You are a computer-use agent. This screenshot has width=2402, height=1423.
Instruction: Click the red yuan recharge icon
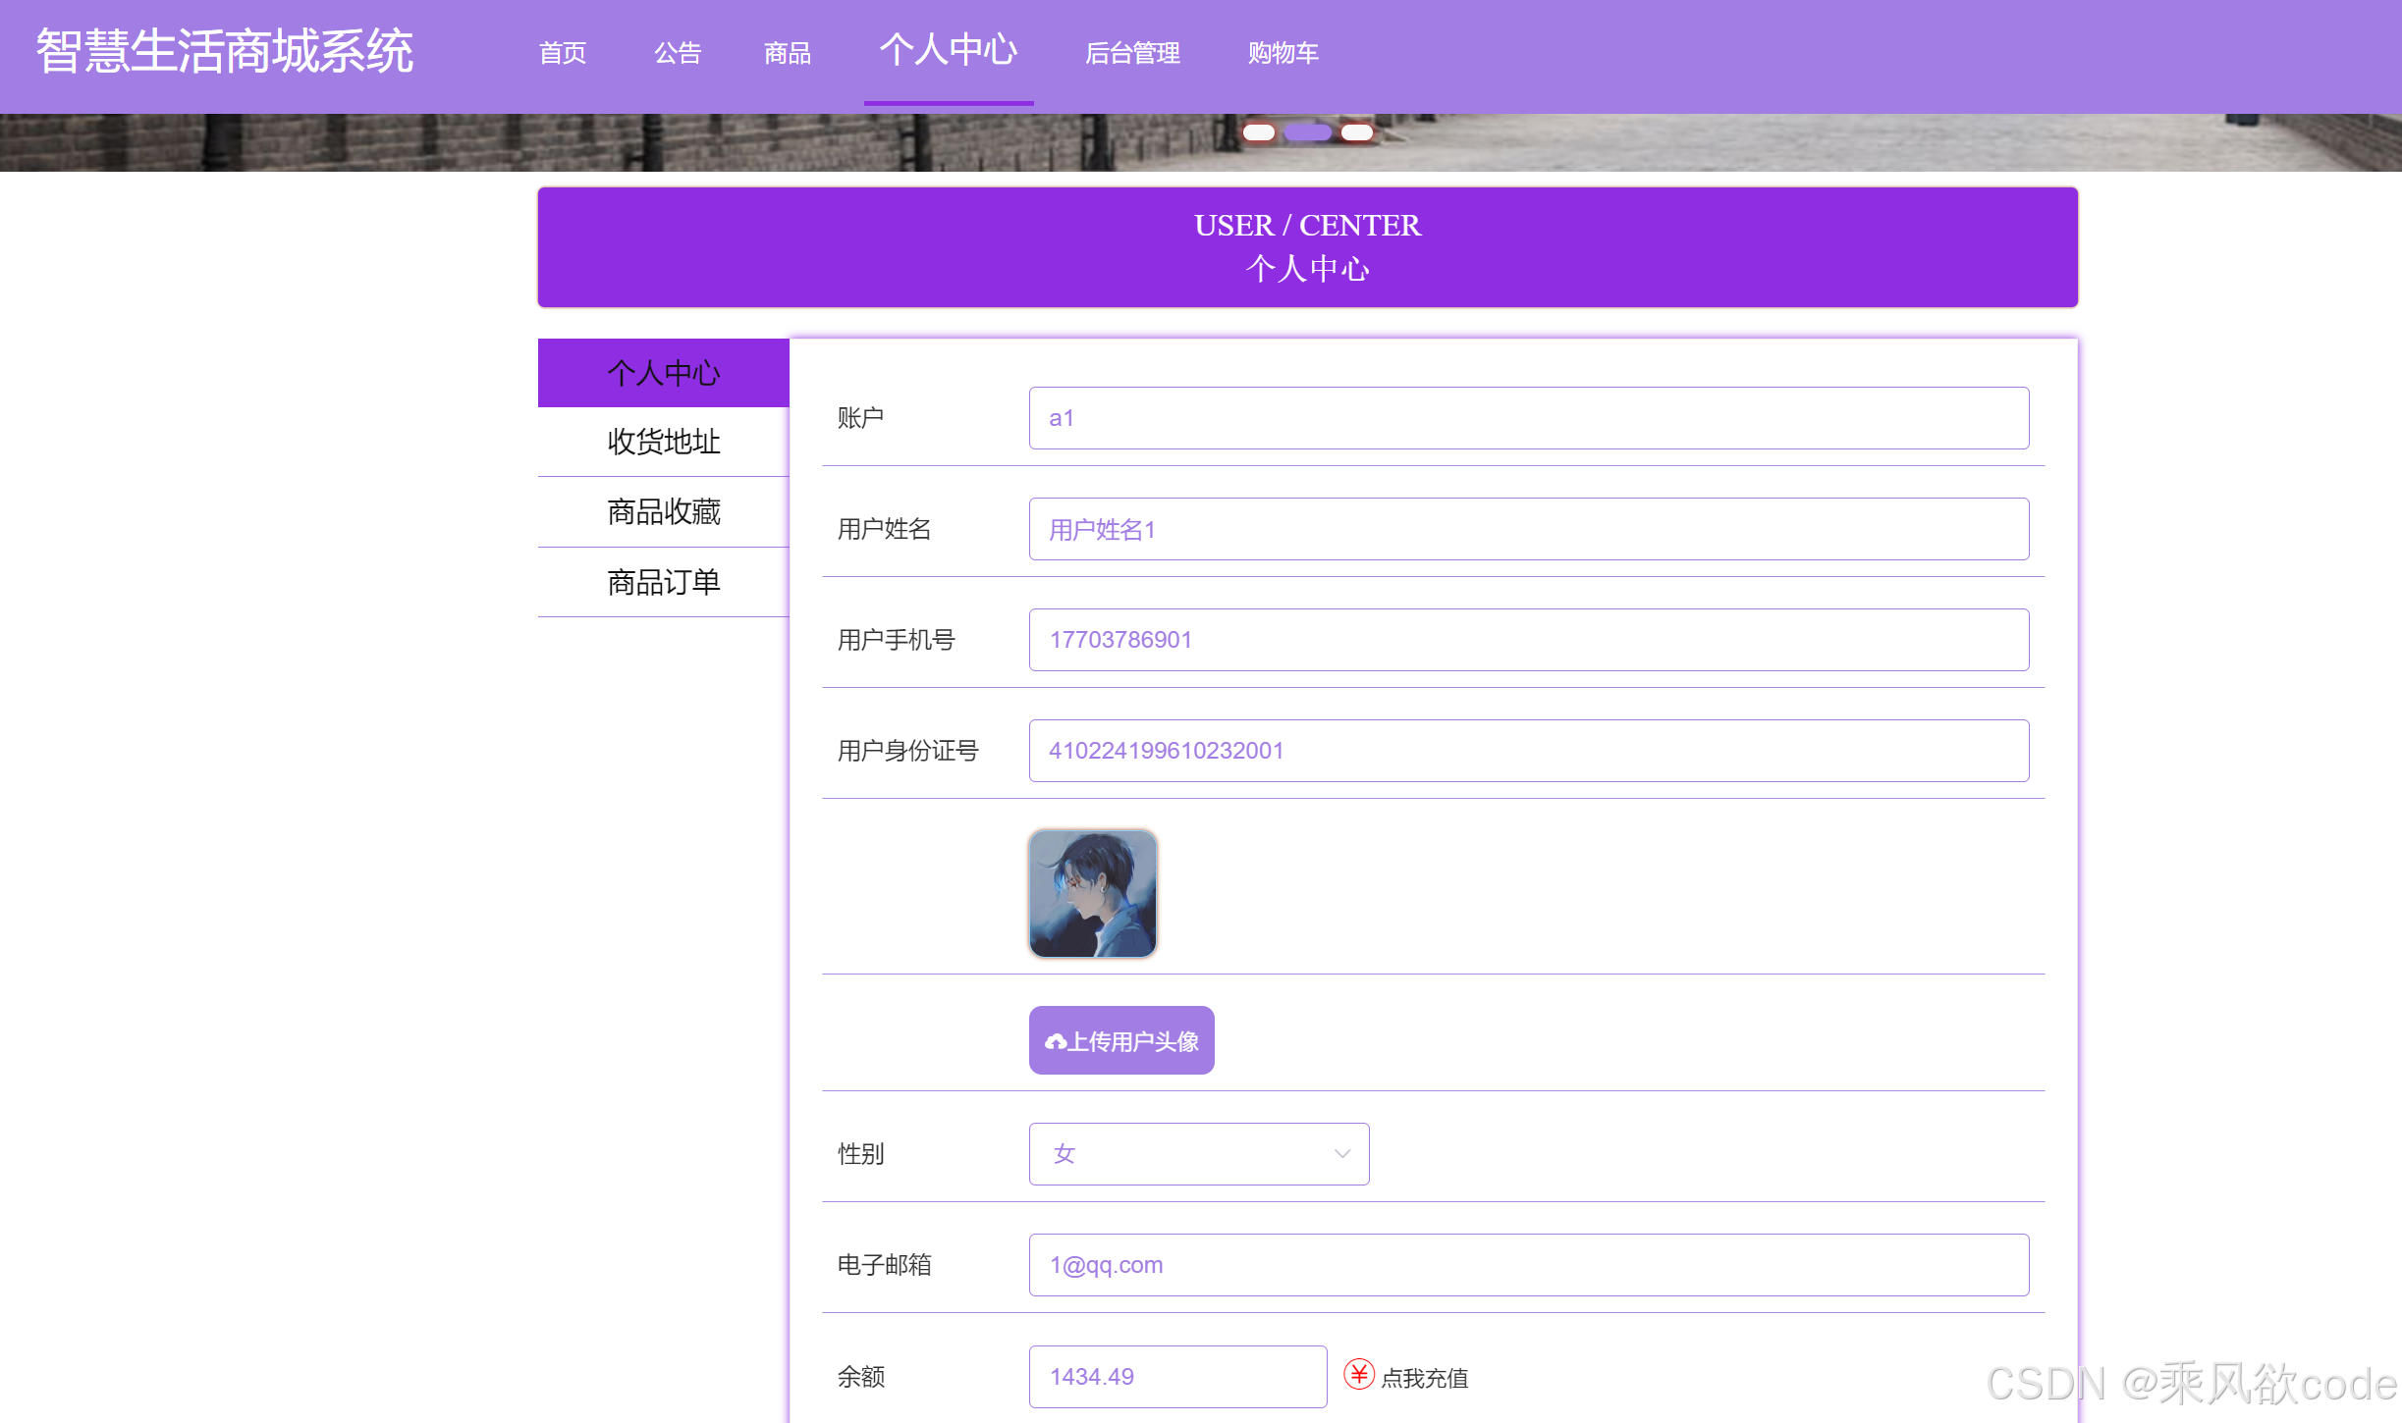coord(1358,1374)
